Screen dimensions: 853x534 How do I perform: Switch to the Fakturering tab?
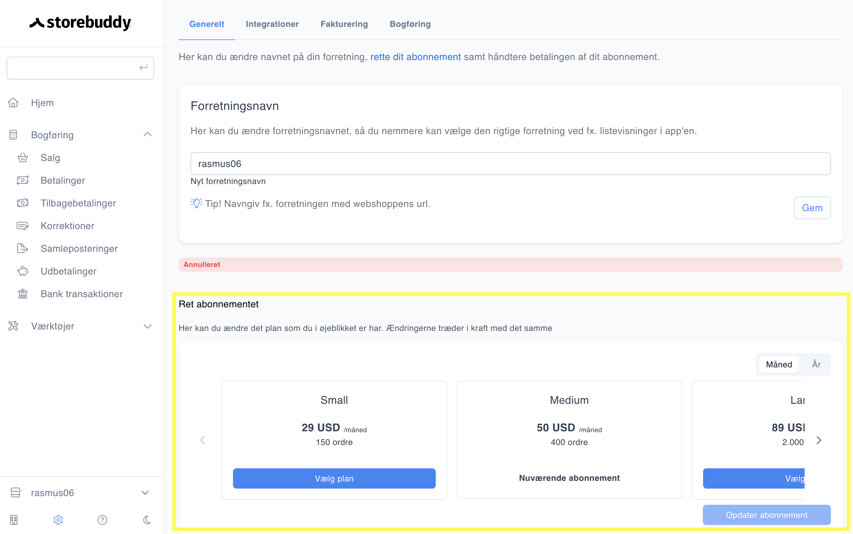pyautogui.click(x=344, y=24)
